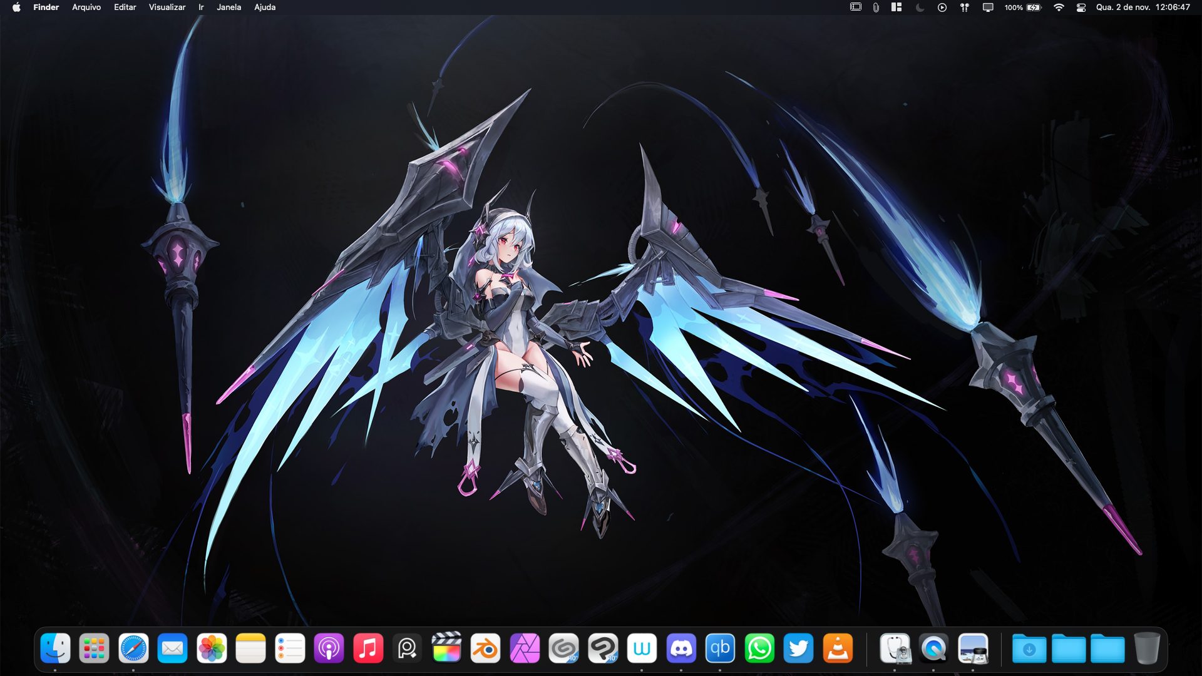
Task: Open the display mirroring menu icon
Action: click(988, 8)
